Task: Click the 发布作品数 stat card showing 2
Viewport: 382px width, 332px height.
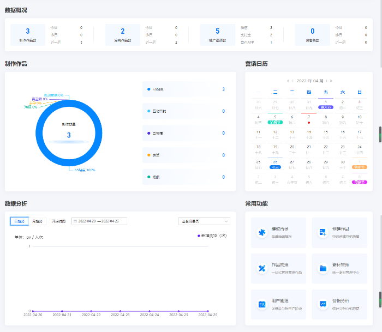Action: [x=123, y=35]
